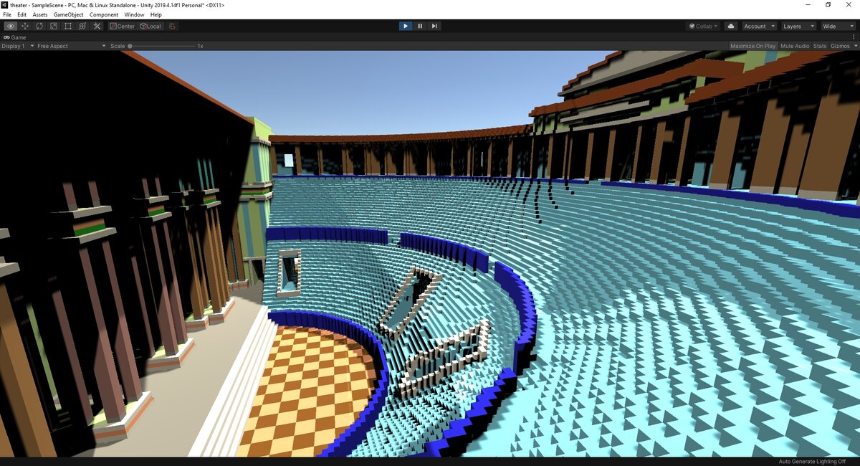Image resolution: width=860 pixels, height=466 pixels.
Task: Show rendering Stats overlay
Action: point(819,45)
